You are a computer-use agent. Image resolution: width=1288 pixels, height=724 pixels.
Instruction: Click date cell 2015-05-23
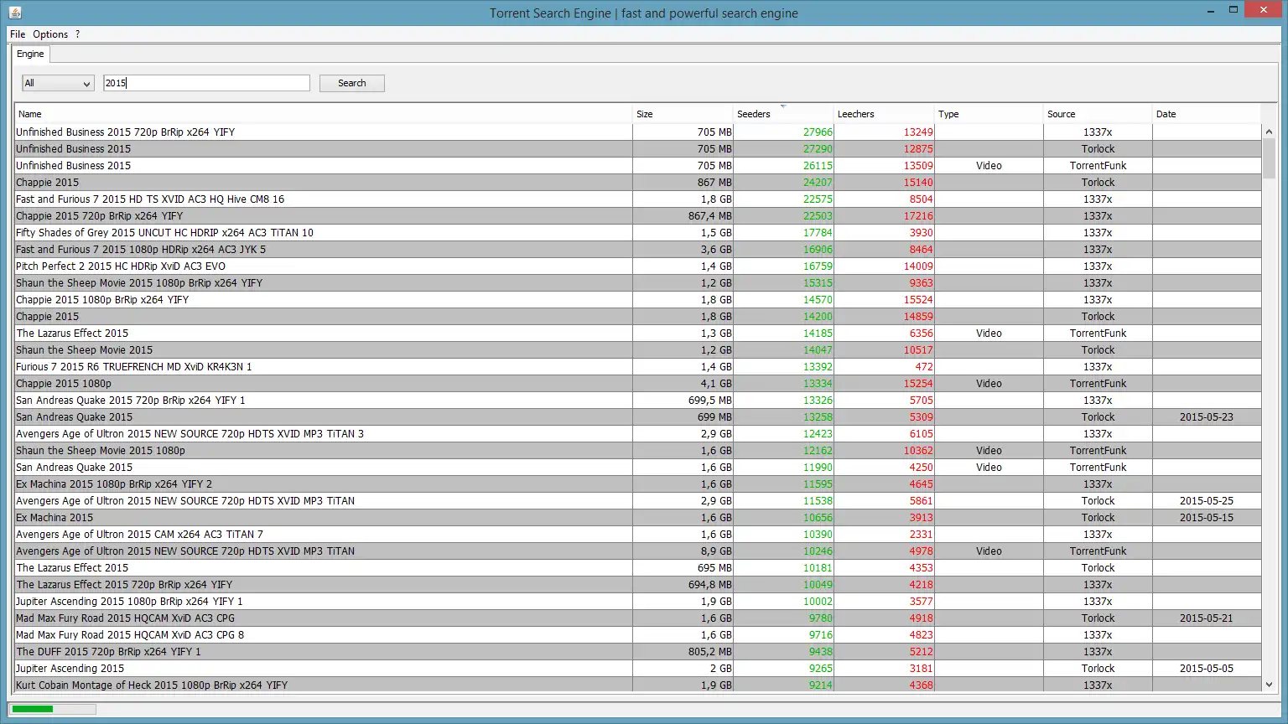click(1207, 416)
